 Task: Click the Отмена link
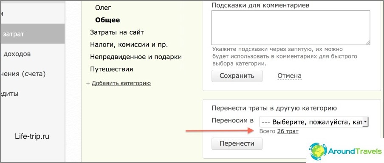click(x=289, y=76)
